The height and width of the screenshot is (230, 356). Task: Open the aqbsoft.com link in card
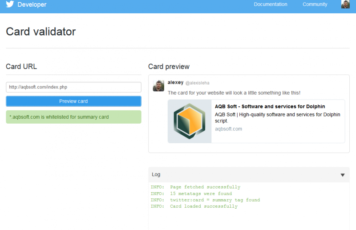pos(228,129)
